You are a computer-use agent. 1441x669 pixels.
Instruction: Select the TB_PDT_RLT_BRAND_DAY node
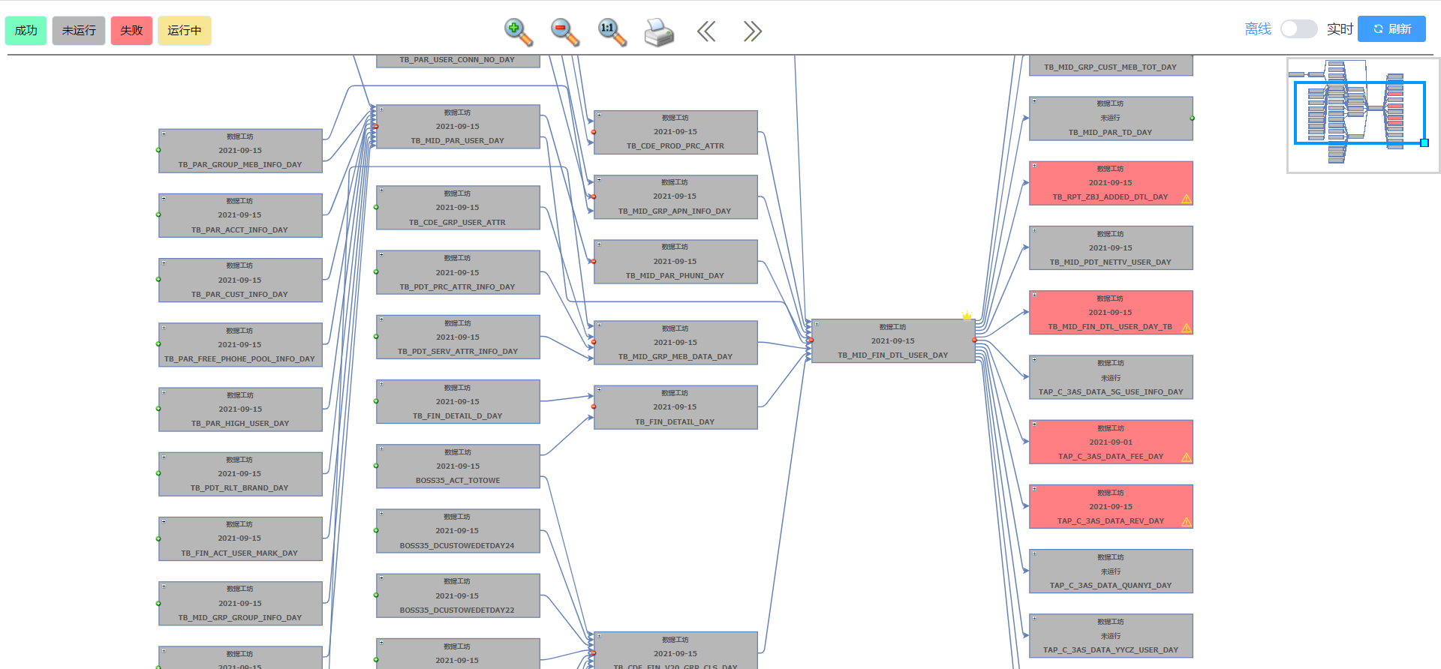[240, 474]
